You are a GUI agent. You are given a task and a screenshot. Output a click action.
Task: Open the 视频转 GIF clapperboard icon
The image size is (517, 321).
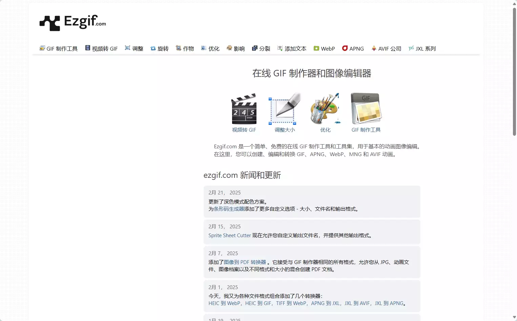pyautogui.click(x=244, y=109)
